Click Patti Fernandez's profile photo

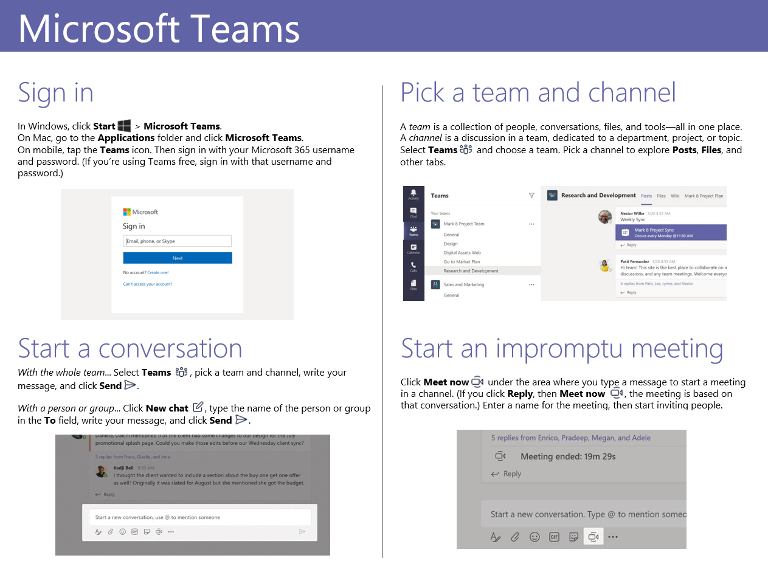click(x=604, y=265)
